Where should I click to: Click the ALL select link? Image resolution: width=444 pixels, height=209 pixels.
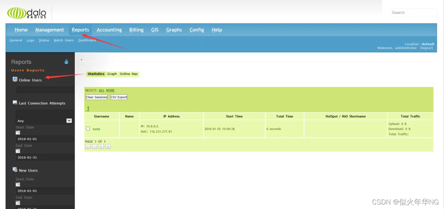pos(102,91)
